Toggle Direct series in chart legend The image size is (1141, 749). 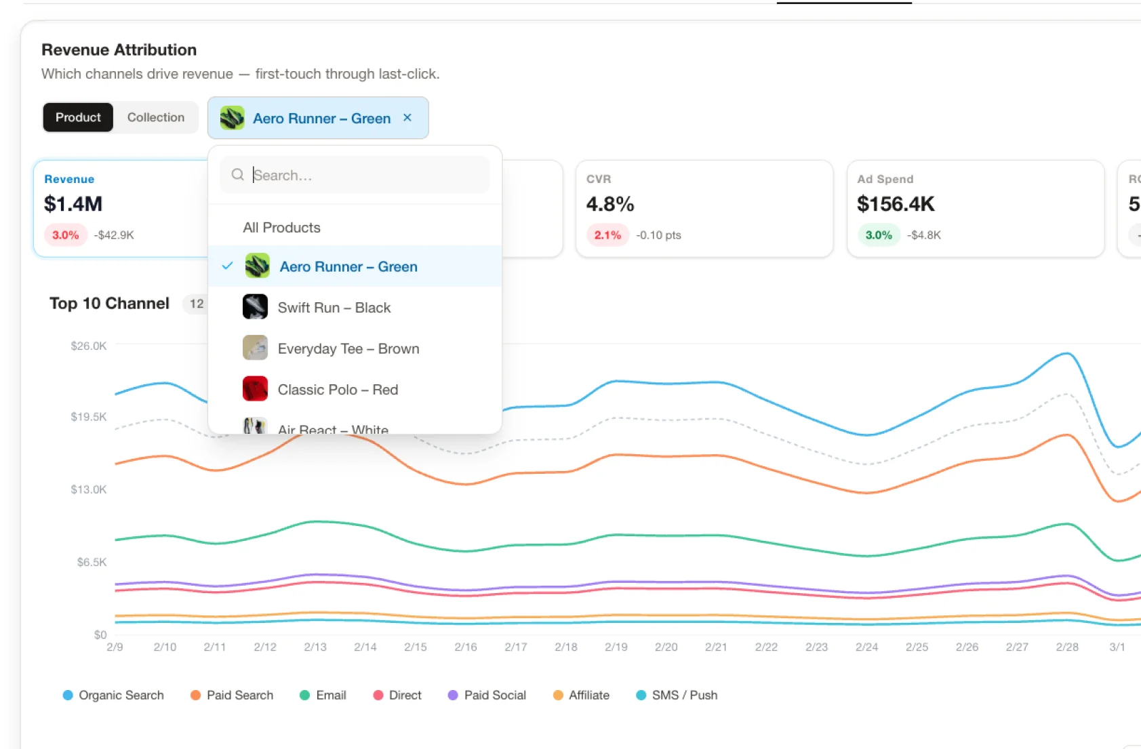coord(397,695)
